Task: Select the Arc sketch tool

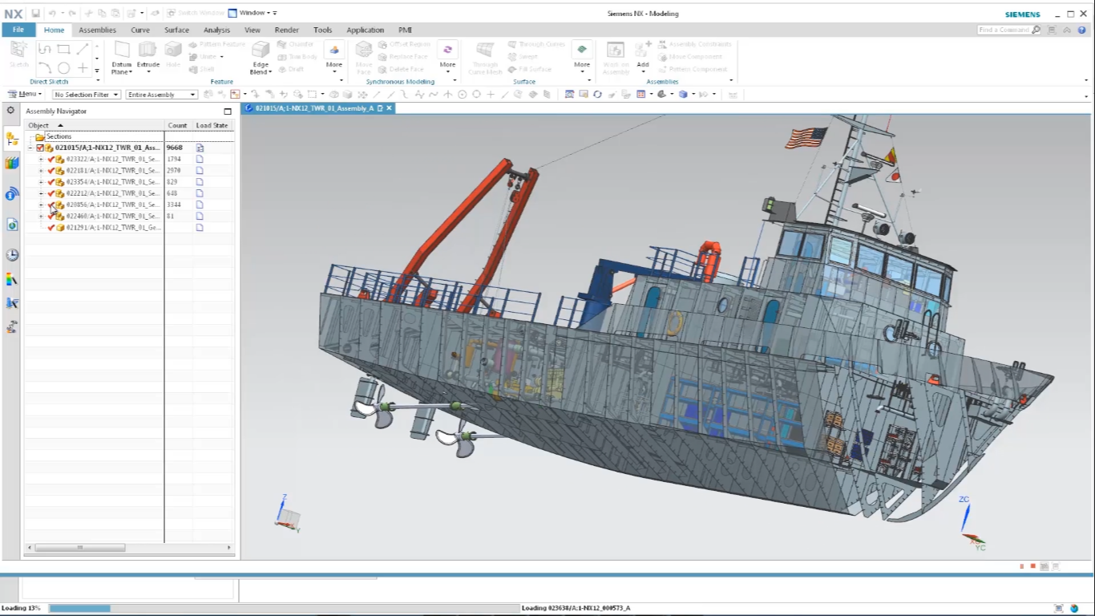Action: [x=45, y=68]
